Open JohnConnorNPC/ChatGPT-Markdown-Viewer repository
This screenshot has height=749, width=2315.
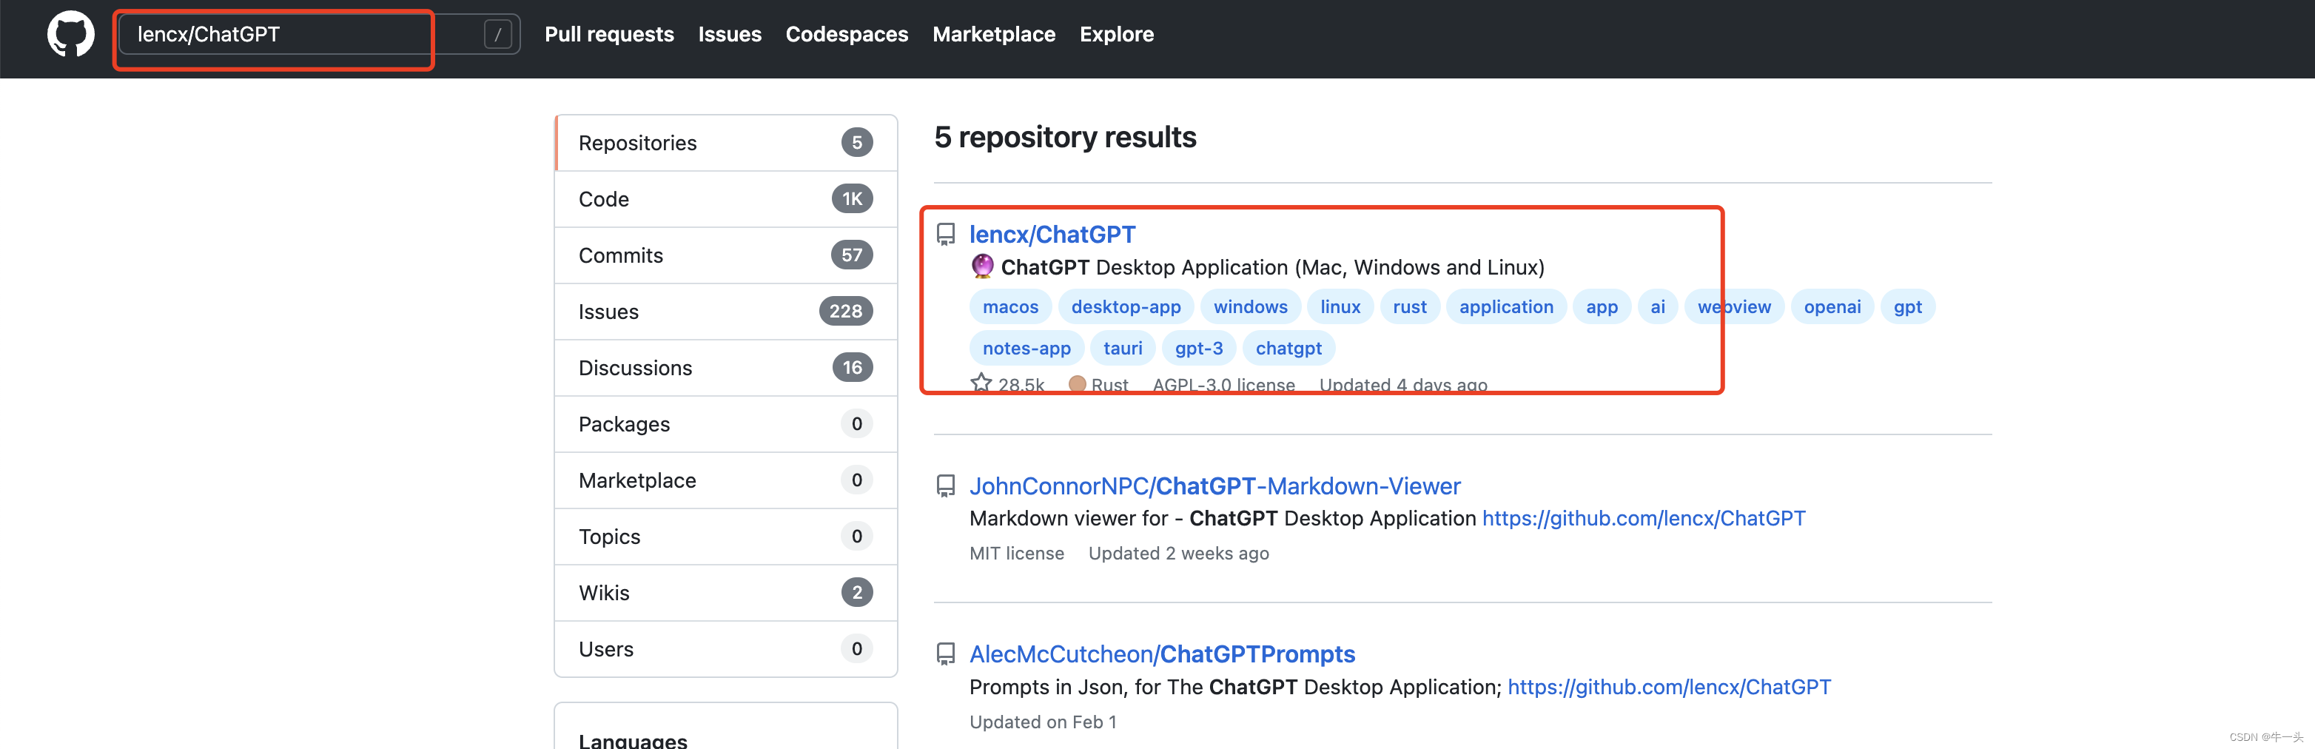coord(1215,486)
